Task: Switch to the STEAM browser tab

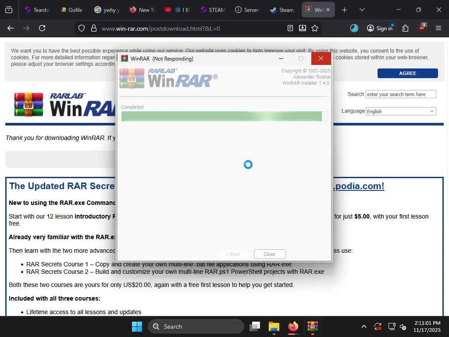Action: pos(212,10)
